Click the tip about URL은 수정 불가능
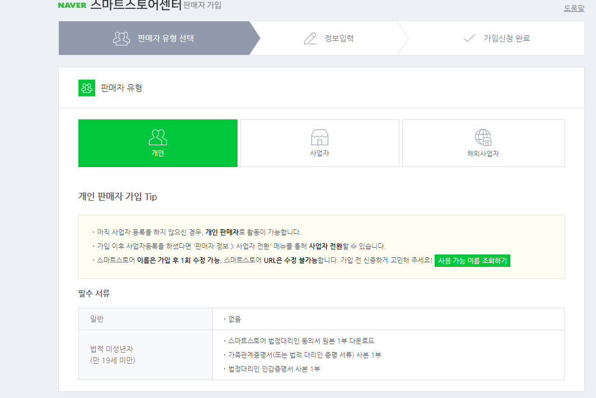 coord(264,261)
